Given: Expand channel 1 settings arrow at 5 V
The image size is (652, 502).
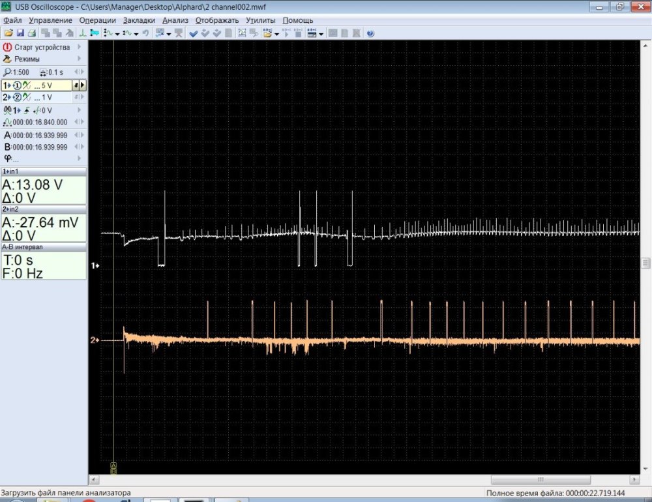Looking at the screenshot, I should pos(82,85).
